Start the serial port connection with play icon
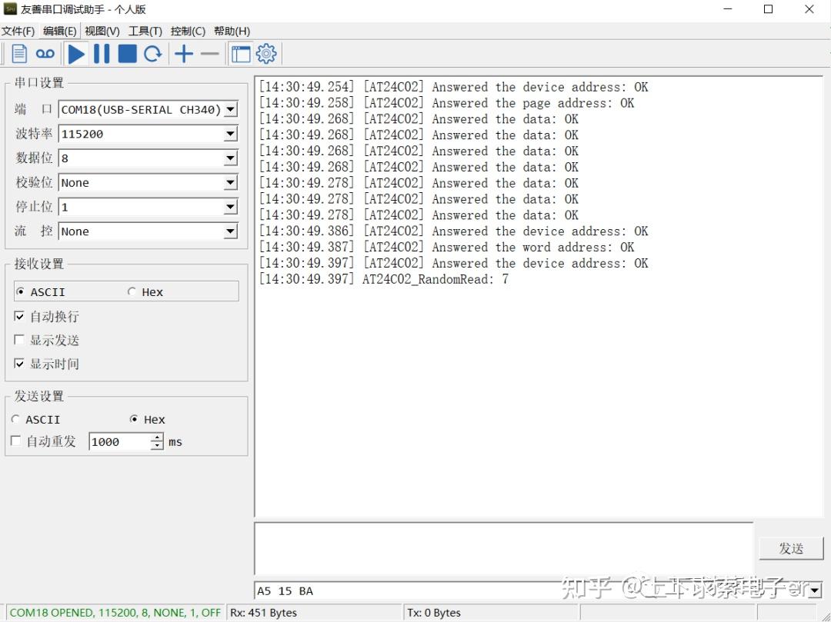Image resolution: width=831 pixels, height=622 pixels. [75, 53]
